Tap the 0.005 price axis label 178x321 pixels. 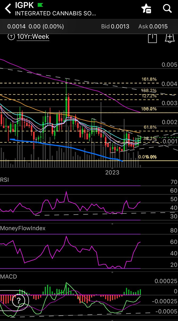click(170, 65)
